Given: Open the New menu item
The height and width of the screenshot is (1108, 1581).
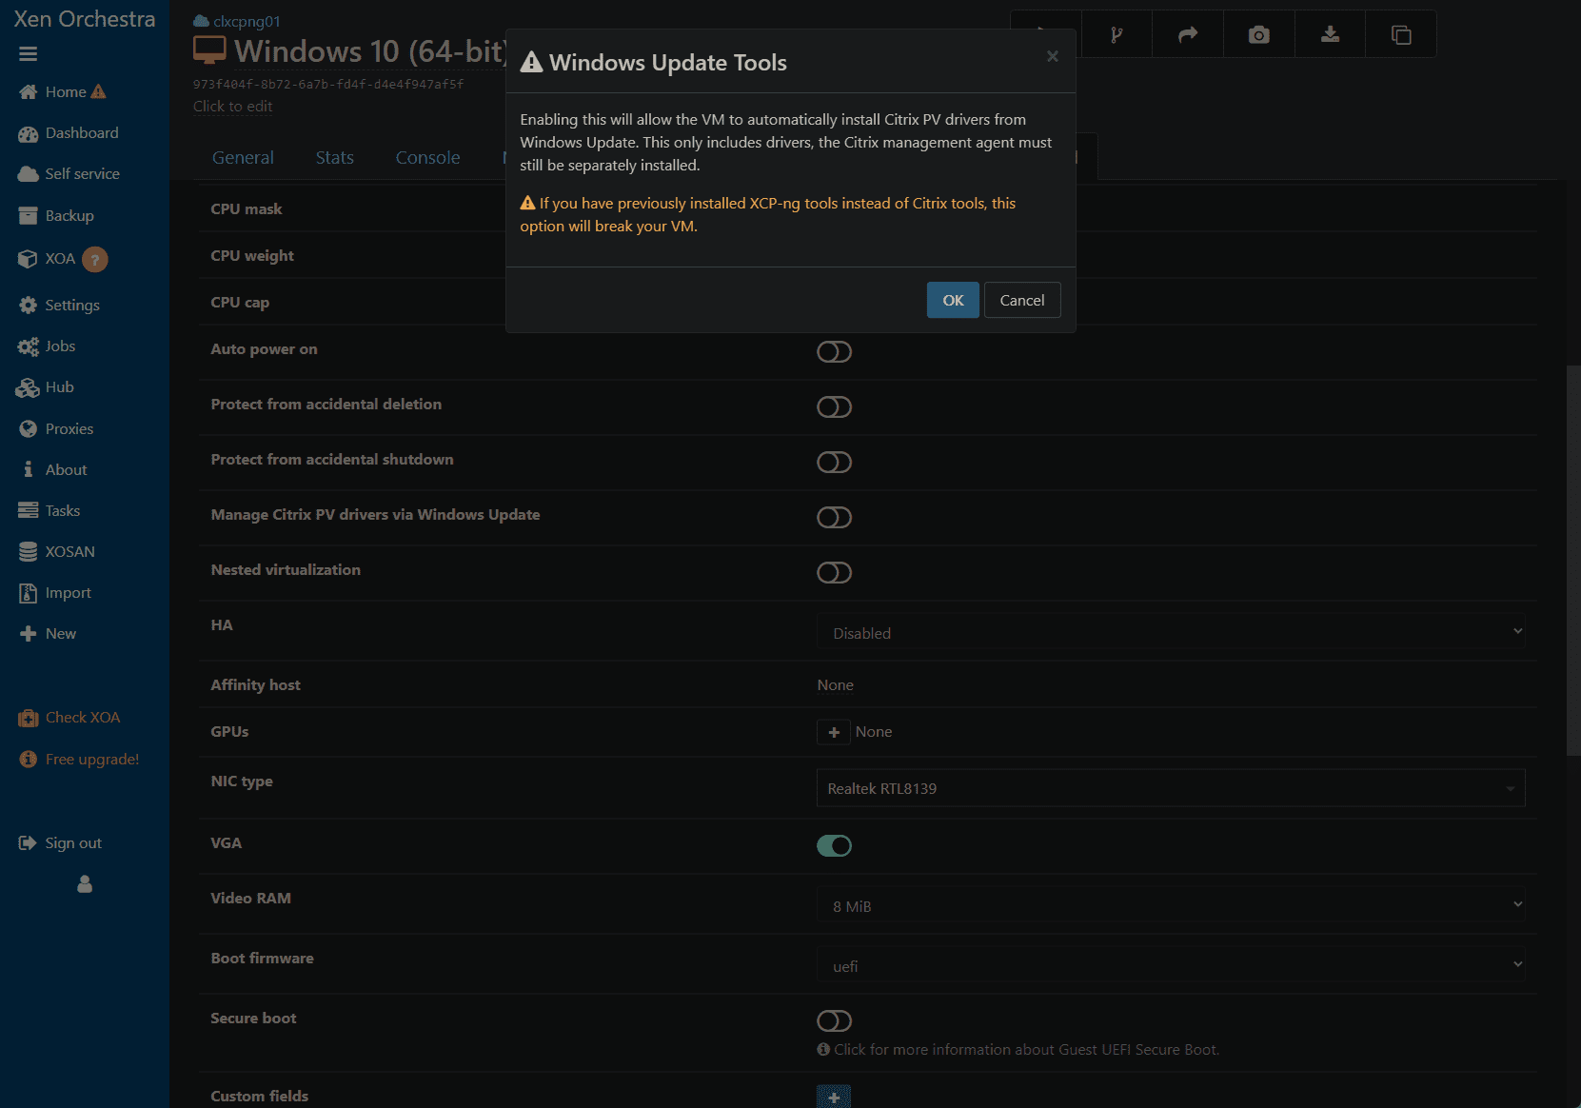Looking at the screenshot, I should [61, 634].
